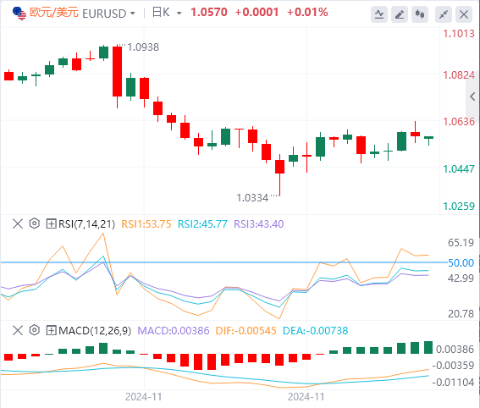The width and height of the screenshot is (480, 408).
Task: Remove the RSI indicator panel
Action: pyautogui.click(x=18, y=223)
